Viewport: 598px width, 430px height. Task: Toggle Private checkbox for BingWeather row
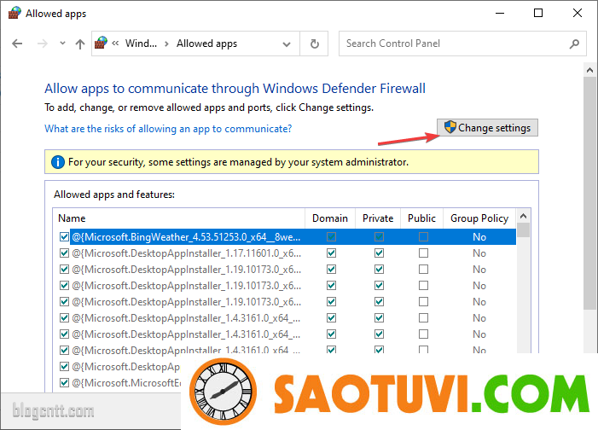pos(379,237)
